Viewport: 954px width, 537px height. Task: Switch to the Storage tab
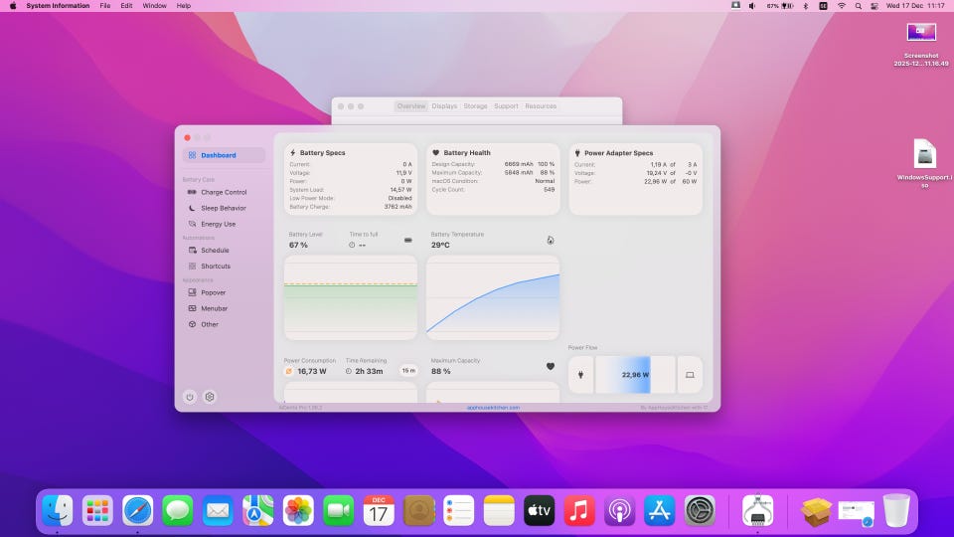click(x=475, y=105)
